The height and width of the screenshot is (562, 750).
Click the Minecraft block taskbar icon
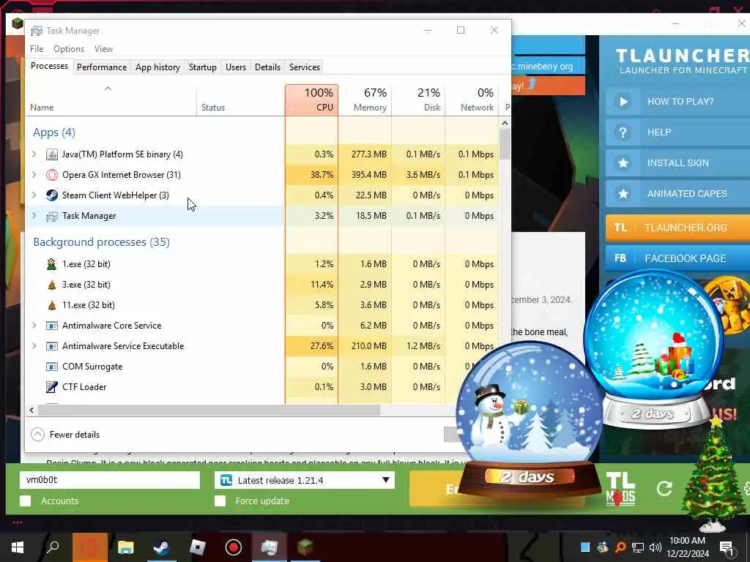click(x=305, y=547)
